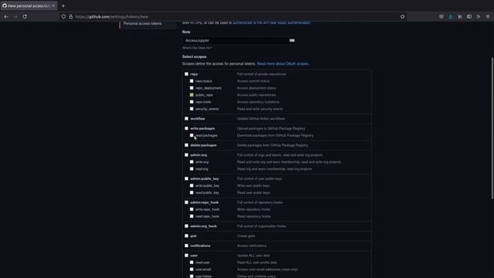Go back with the browser back arrow
The height and width of the screenshot is (278, 494).
point(6,16)
